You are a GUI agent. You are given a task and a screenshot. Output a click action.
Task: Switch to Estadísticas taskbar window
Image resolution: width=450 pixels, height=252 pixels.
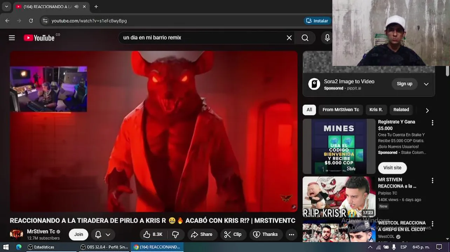(52, 247)
